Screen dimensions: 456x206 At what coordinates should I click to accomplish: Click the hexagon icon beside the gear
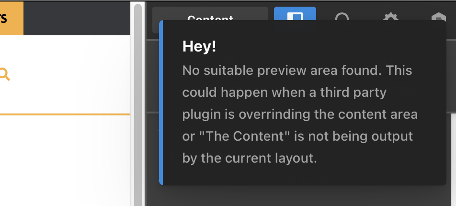coord(439,17)
